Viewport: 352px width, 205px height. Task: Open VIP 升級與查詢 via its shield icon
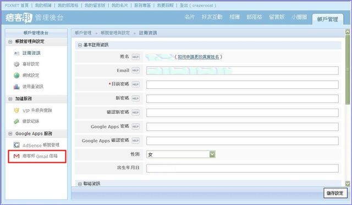coord(16,110)
